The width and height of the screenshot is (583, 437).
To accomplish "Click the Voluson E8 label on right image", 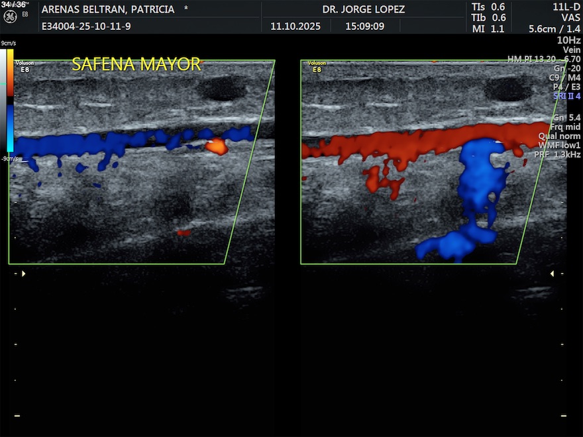I will coord(317,66).
